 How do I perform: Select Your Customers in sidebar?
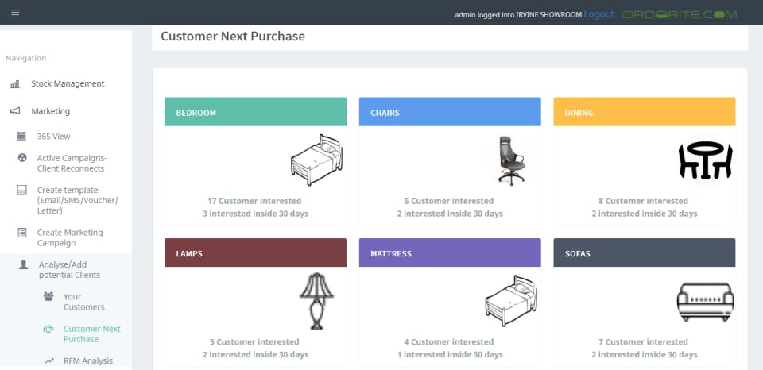(x=83, y=302)
